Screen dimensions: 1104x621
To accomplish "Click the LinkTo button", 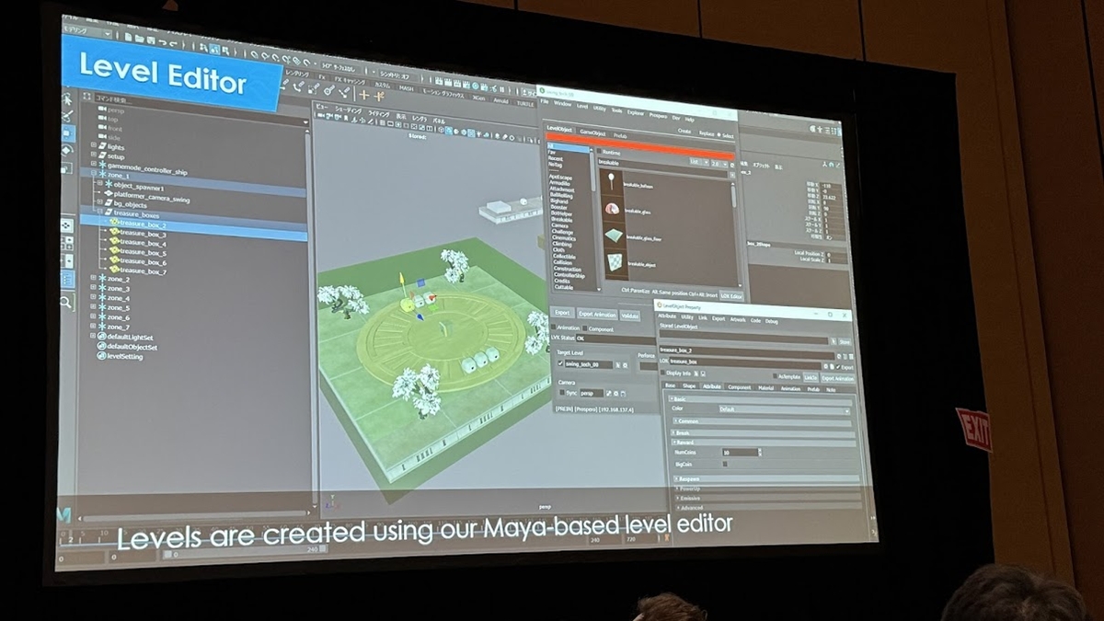I will 811,377.
